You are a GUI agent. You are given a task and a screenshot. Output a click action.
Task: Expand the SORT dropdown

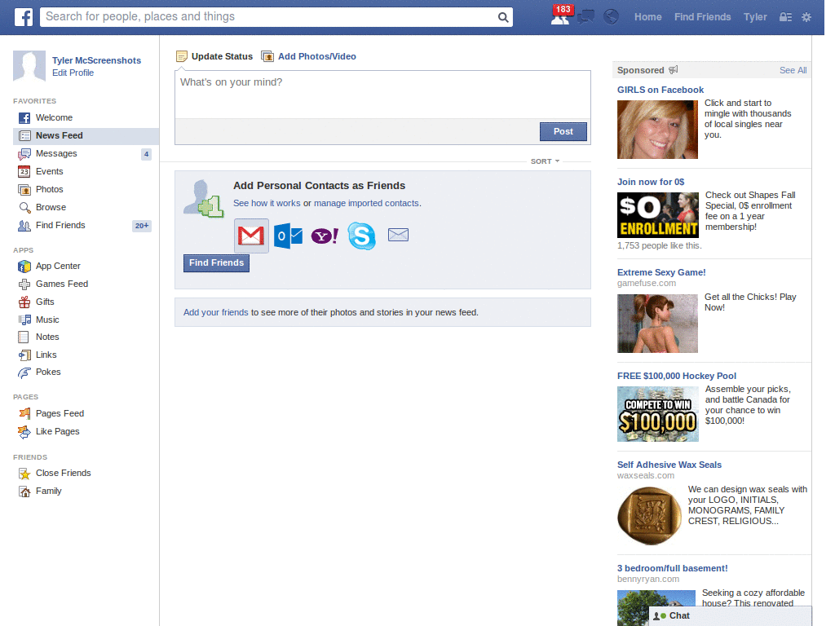tap(545, 161)
